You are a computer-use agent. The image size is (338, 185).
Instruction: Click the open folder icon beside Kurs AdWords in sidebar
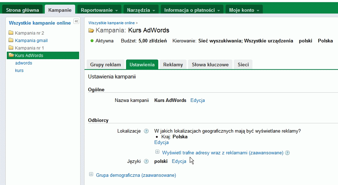click(11, 55)
